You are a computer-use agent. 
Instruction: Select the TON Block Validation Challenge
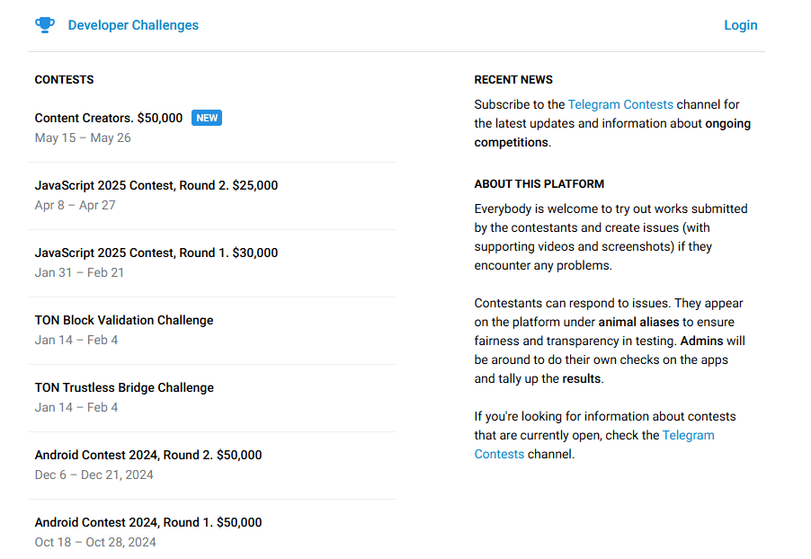click(124, 320)
